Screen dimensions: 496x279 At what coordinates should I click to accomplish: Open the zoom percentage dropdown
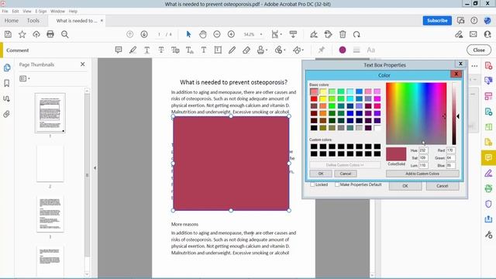click(261, 34)
